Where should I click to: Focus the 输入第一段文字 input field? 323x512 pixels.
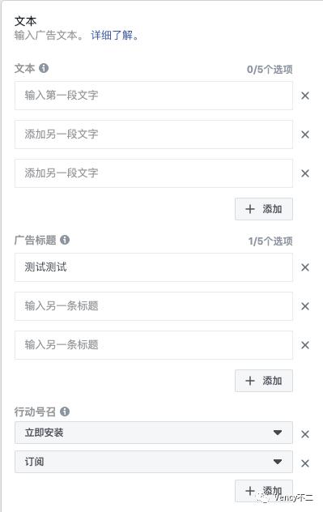tap(153, 96)
